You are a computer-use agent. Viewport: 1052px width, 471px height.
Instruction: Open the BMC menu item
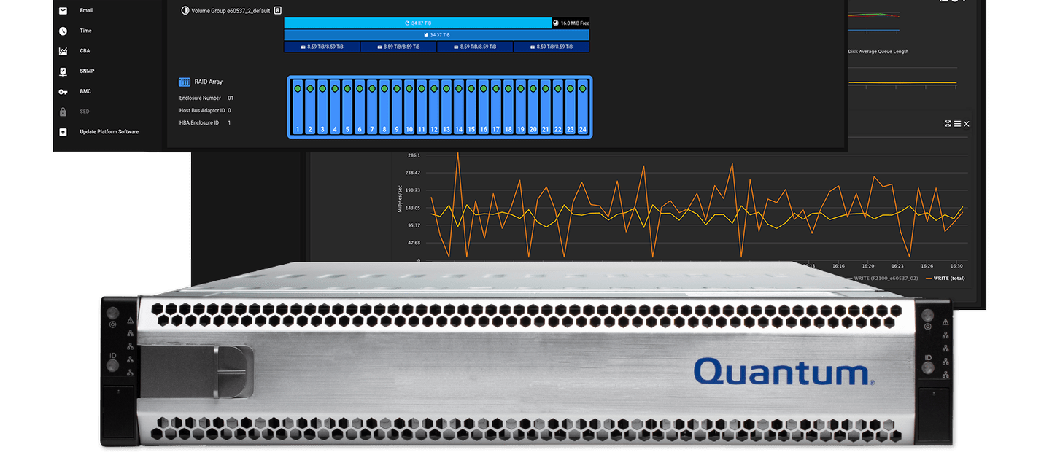click(x=85, y=92)
